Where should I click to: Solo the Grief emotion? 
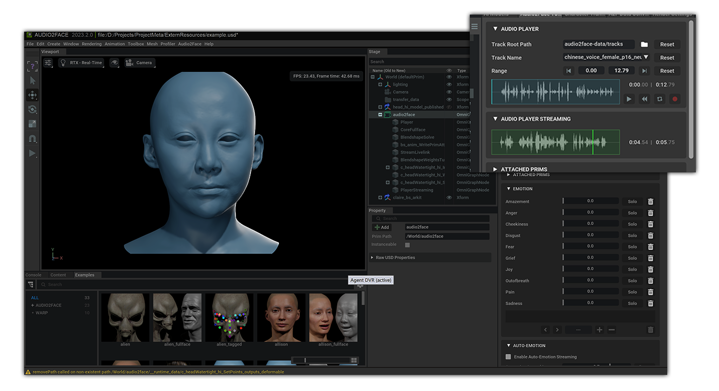[632, 258]
